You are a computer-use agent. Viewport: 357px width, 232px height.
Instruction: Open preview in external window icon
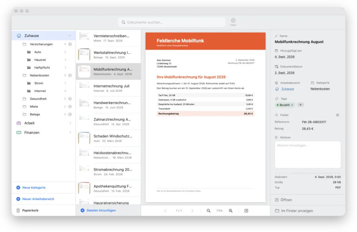[246, 211]
